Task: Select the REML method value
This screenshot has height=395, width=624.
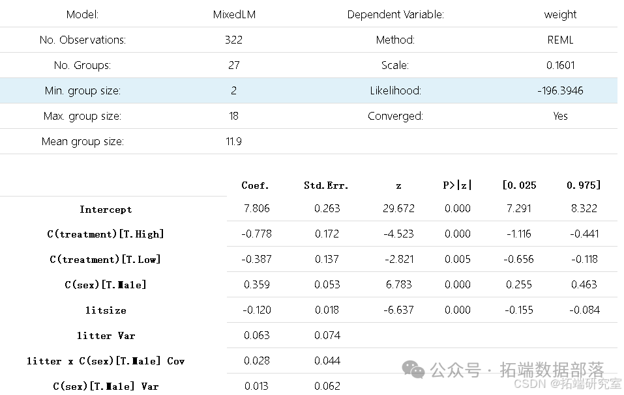Action: (x=560, y=40)
